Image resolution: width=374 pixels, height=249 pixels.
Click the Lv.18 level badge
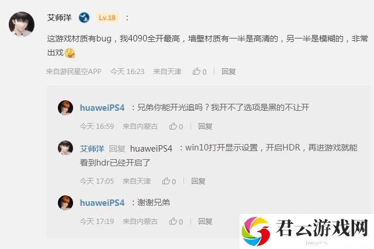tap(107, 17)
